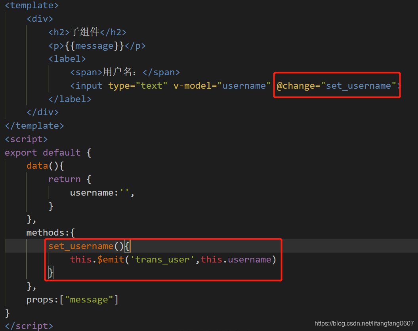Image resolution: width=418 pixels, height=331 pixels.
Task: Click the type="text" attribute on input
Action: point(137,86)
